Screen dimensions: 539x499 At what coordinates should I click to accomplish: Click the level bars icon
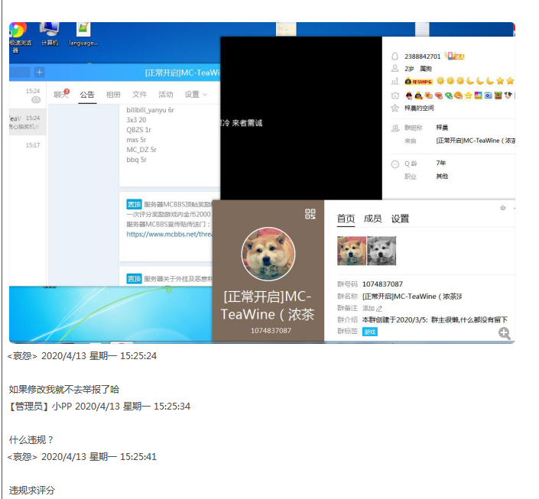[x=395, y=82]
